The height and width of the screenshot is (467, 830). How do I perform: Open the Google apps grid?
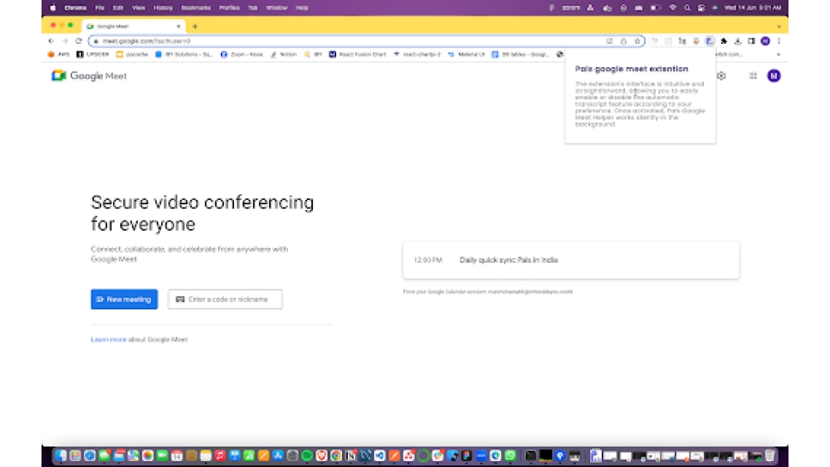pos(753,75)
